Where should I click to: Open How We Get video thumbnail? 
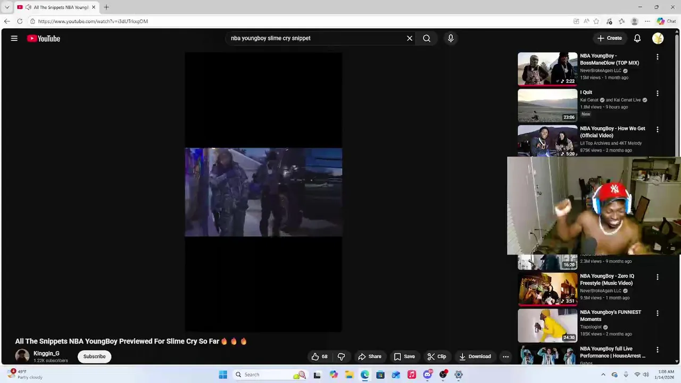pyautogui.click(x=547, y=140)
